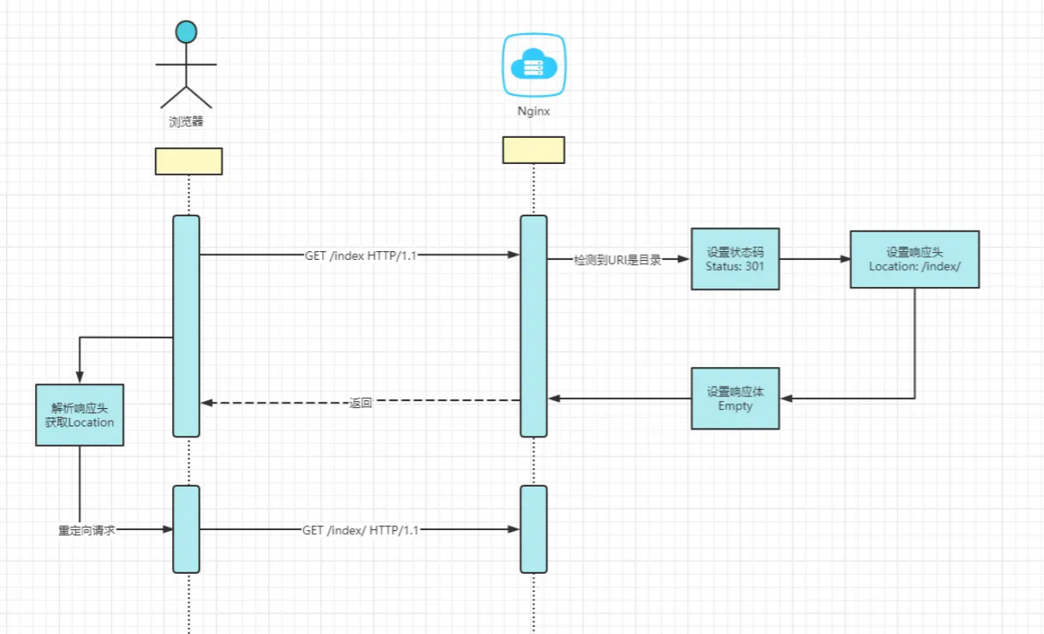Select the 设置响应体 Empty box
Screen dimensions: 1044x634
(735, 399)
